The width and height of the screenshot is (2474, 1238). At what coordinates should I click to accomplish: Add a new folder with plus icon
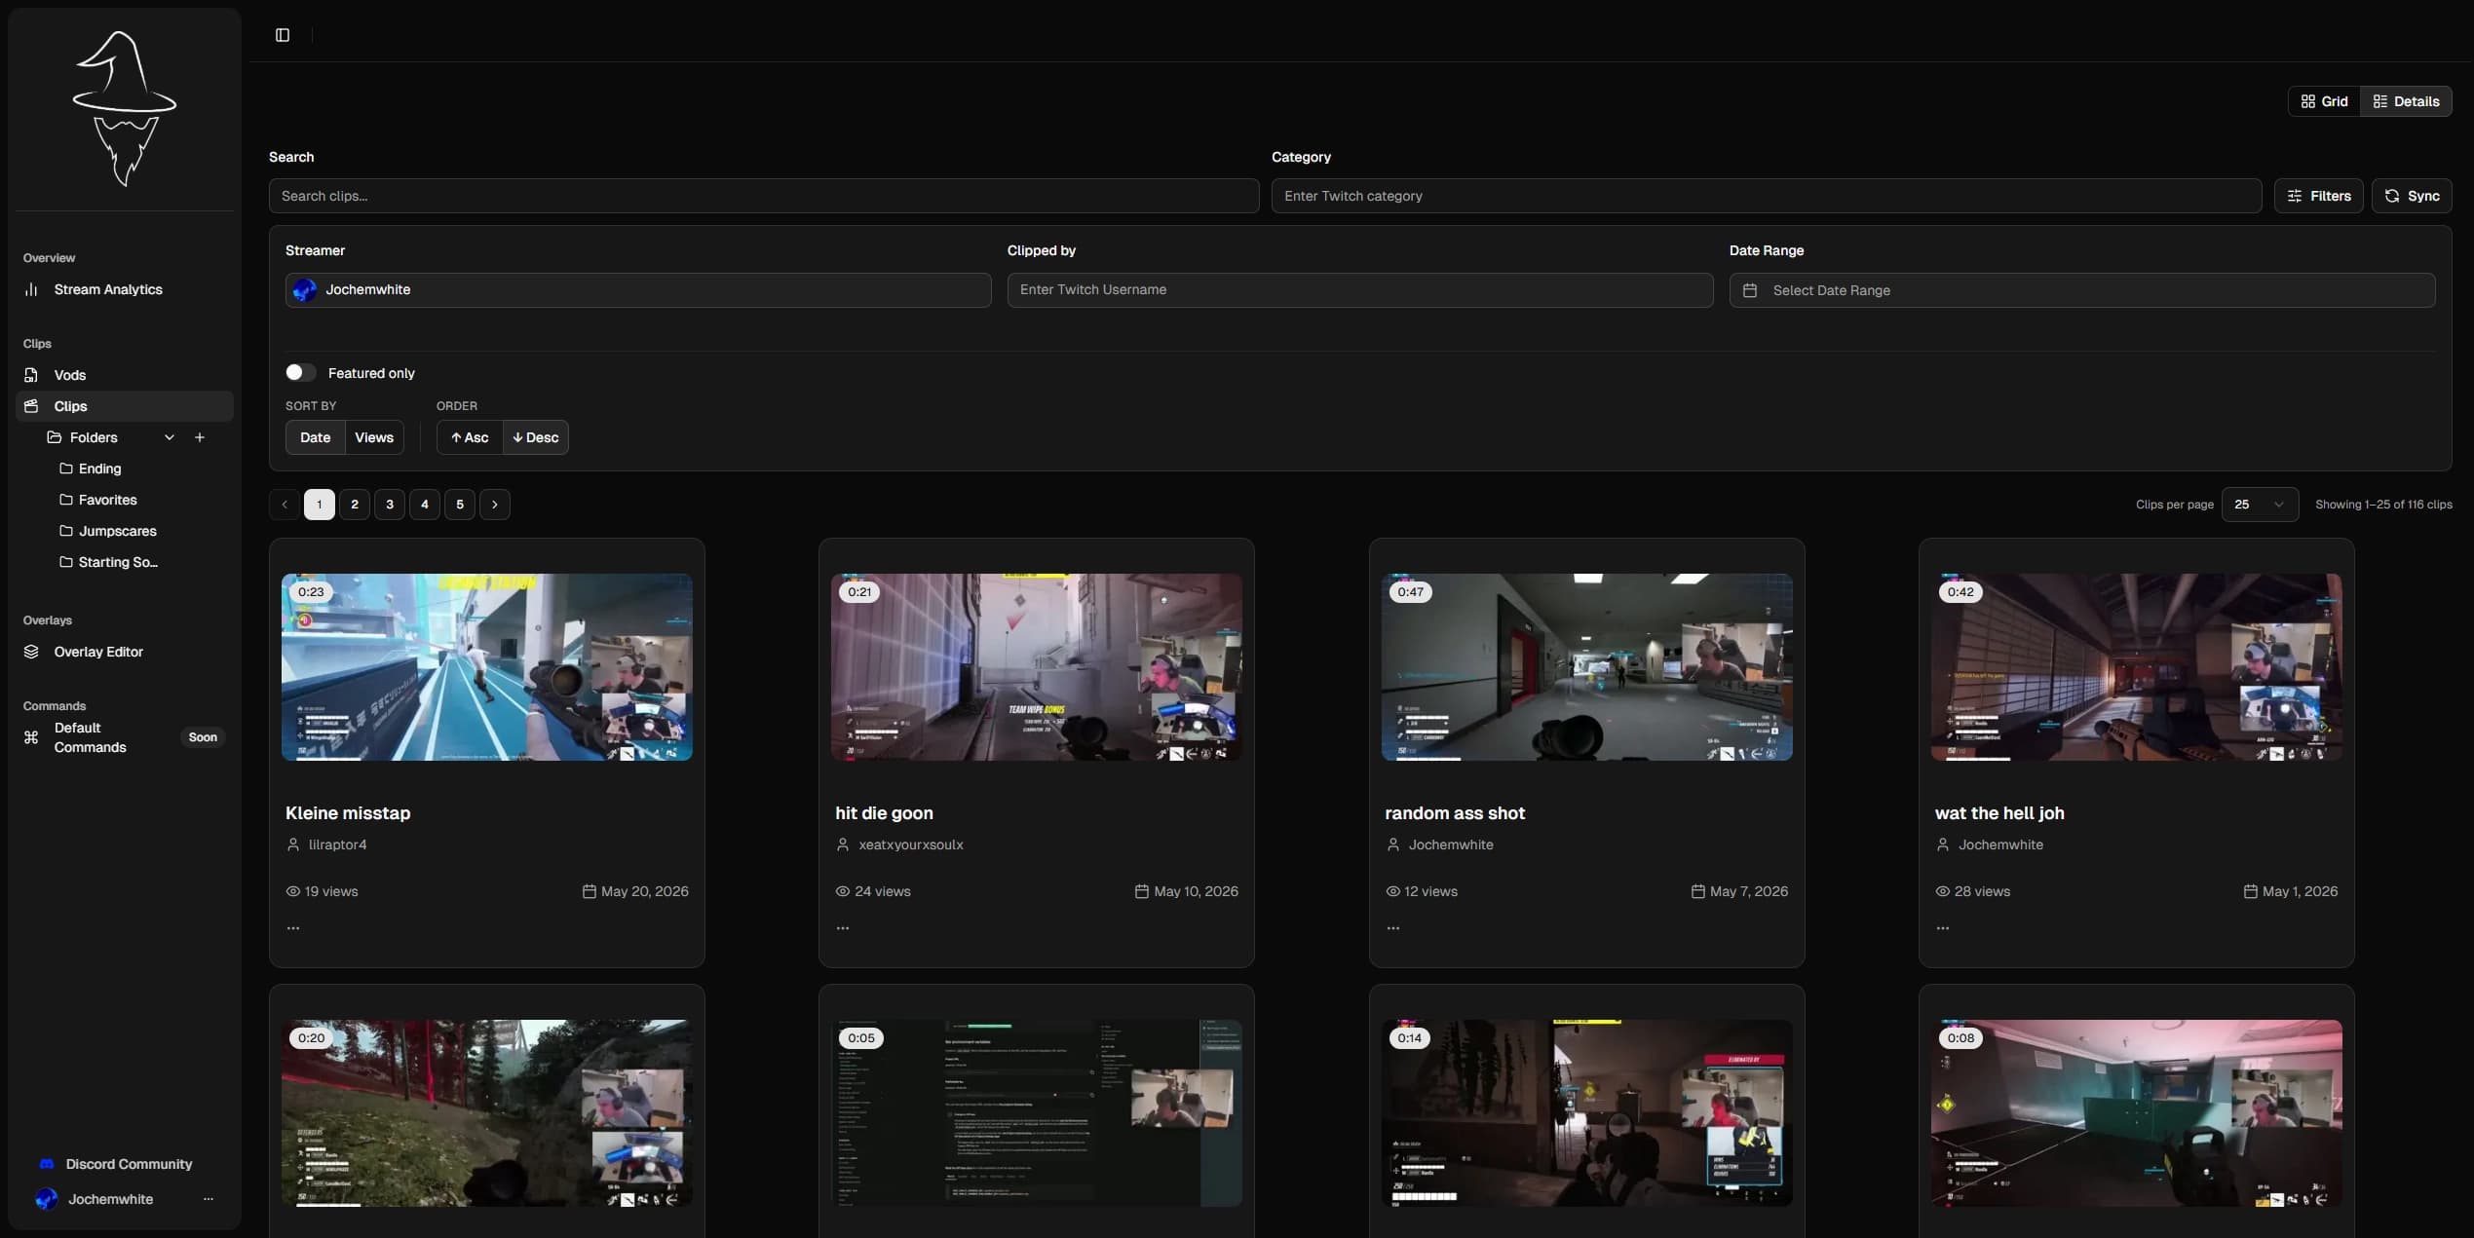point(200,437)
